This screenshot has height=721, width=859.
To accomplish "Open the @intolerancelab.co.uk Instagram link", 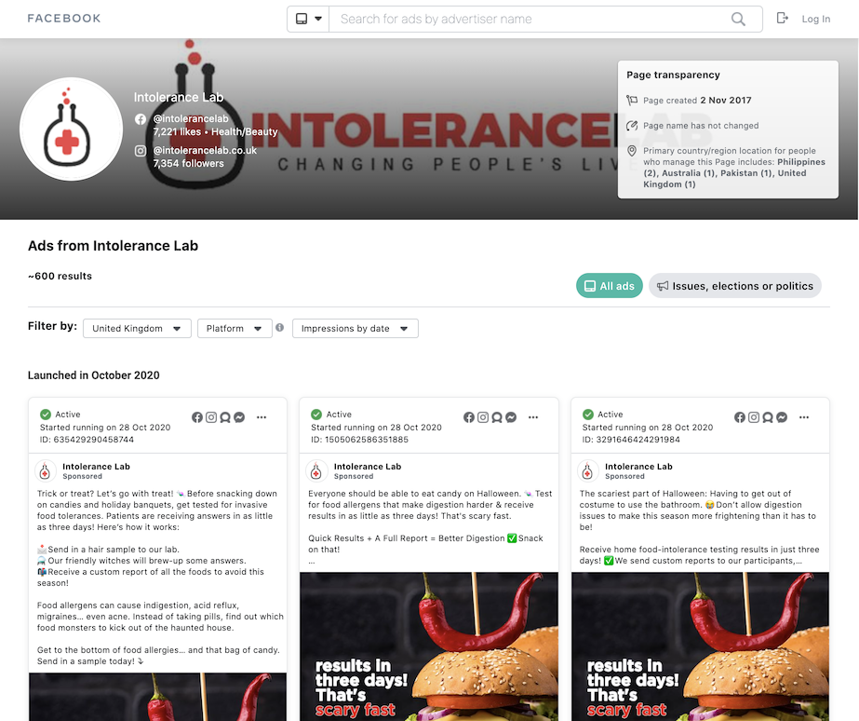I will pos(205,150).
